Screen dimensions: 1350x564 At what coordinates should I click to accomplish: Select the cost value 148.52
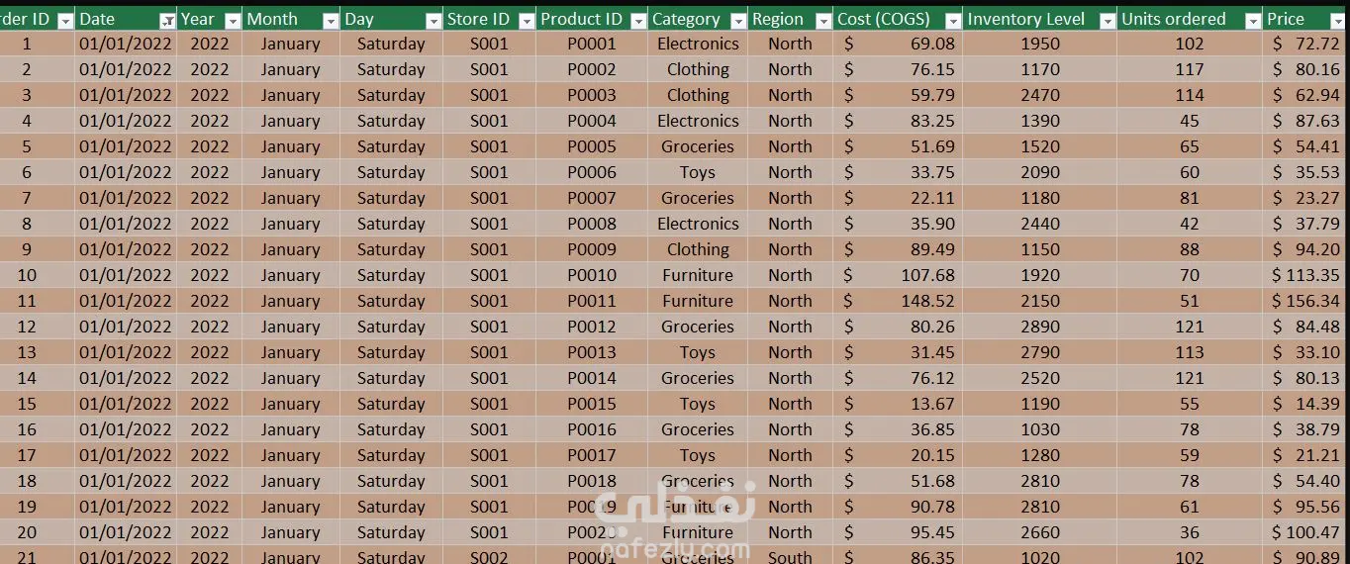898,301
